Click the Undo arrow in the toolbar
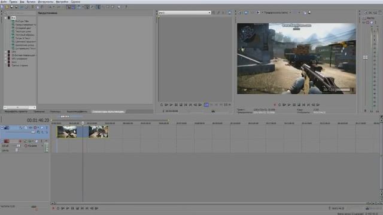Screen dimensions: 383x215 [50, 7]
